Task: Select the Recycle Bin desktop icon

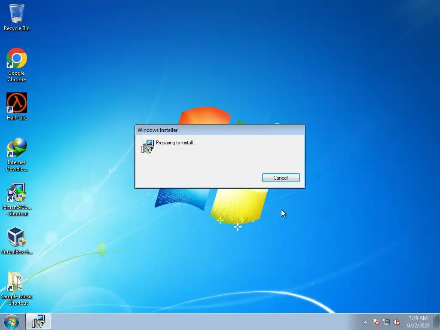Action: pyautogui.click(x=17, y=17)
